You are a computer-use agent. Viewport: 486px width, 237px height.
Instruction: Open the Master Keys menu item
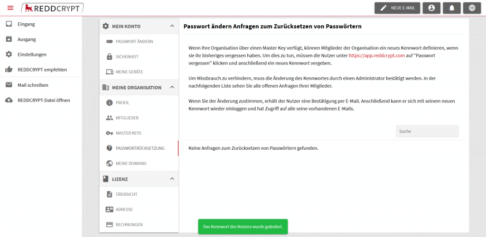[x=128, y=133]
